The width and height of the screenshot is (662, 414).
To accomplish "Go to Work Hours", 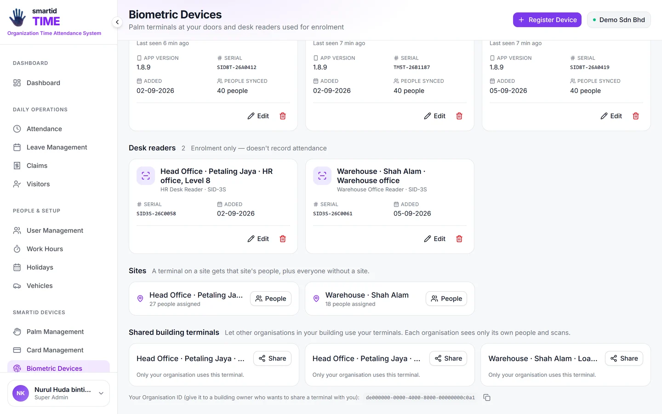I will click(58, 249).
